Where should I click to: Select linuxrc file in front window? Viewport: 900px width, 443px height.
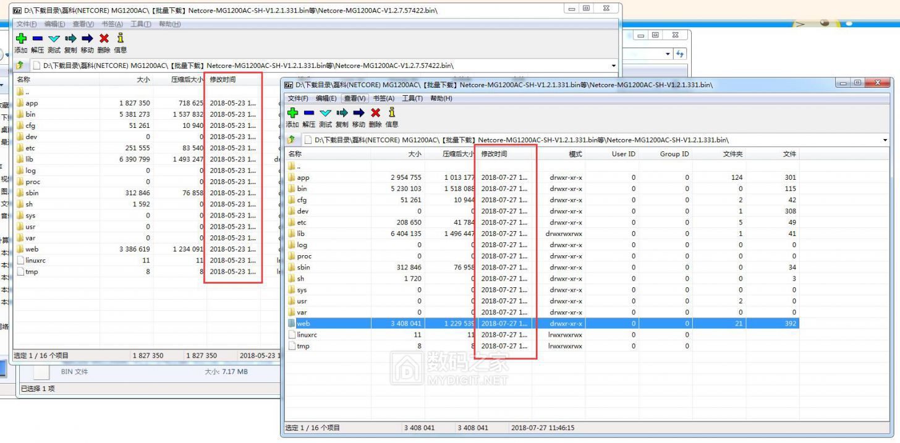[x=307, y=335]
